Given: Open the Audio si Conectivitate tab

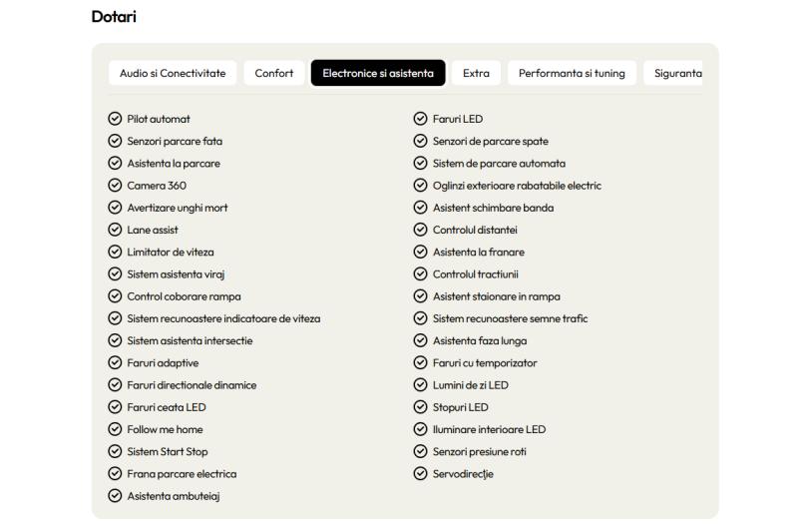Looking at the screenshot, I should click(x=173, y=73).
